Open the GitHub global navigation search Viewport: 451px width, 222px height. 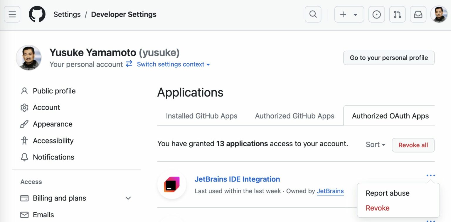tap(313, 14)
